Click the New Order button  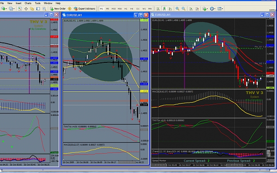pyautogui.click(x=58, y=9)
